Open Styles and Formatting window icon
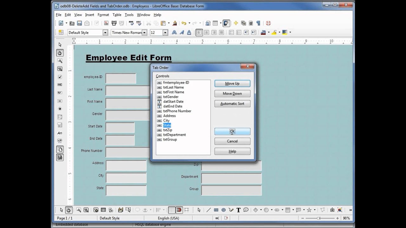The height and width of the screenshot is (228, 406). point(61,32)
